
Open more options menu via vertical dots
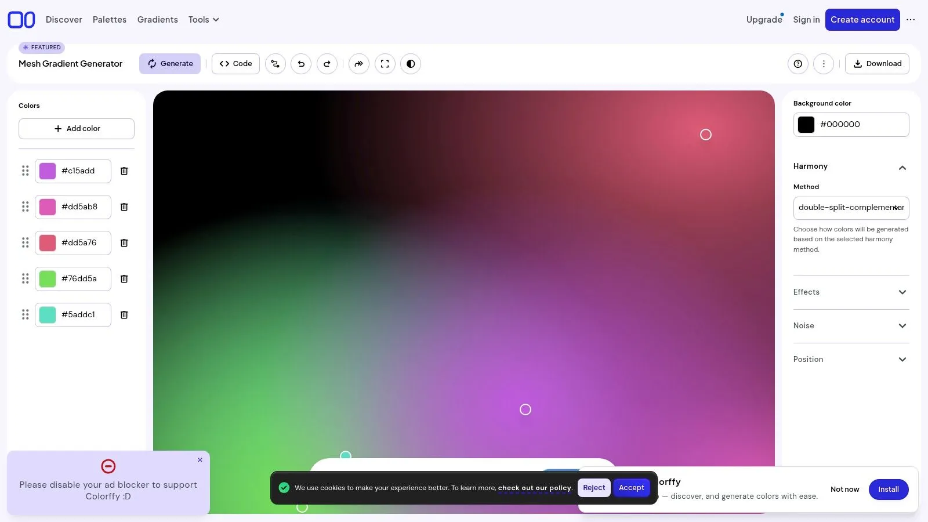tap(824, 64)
